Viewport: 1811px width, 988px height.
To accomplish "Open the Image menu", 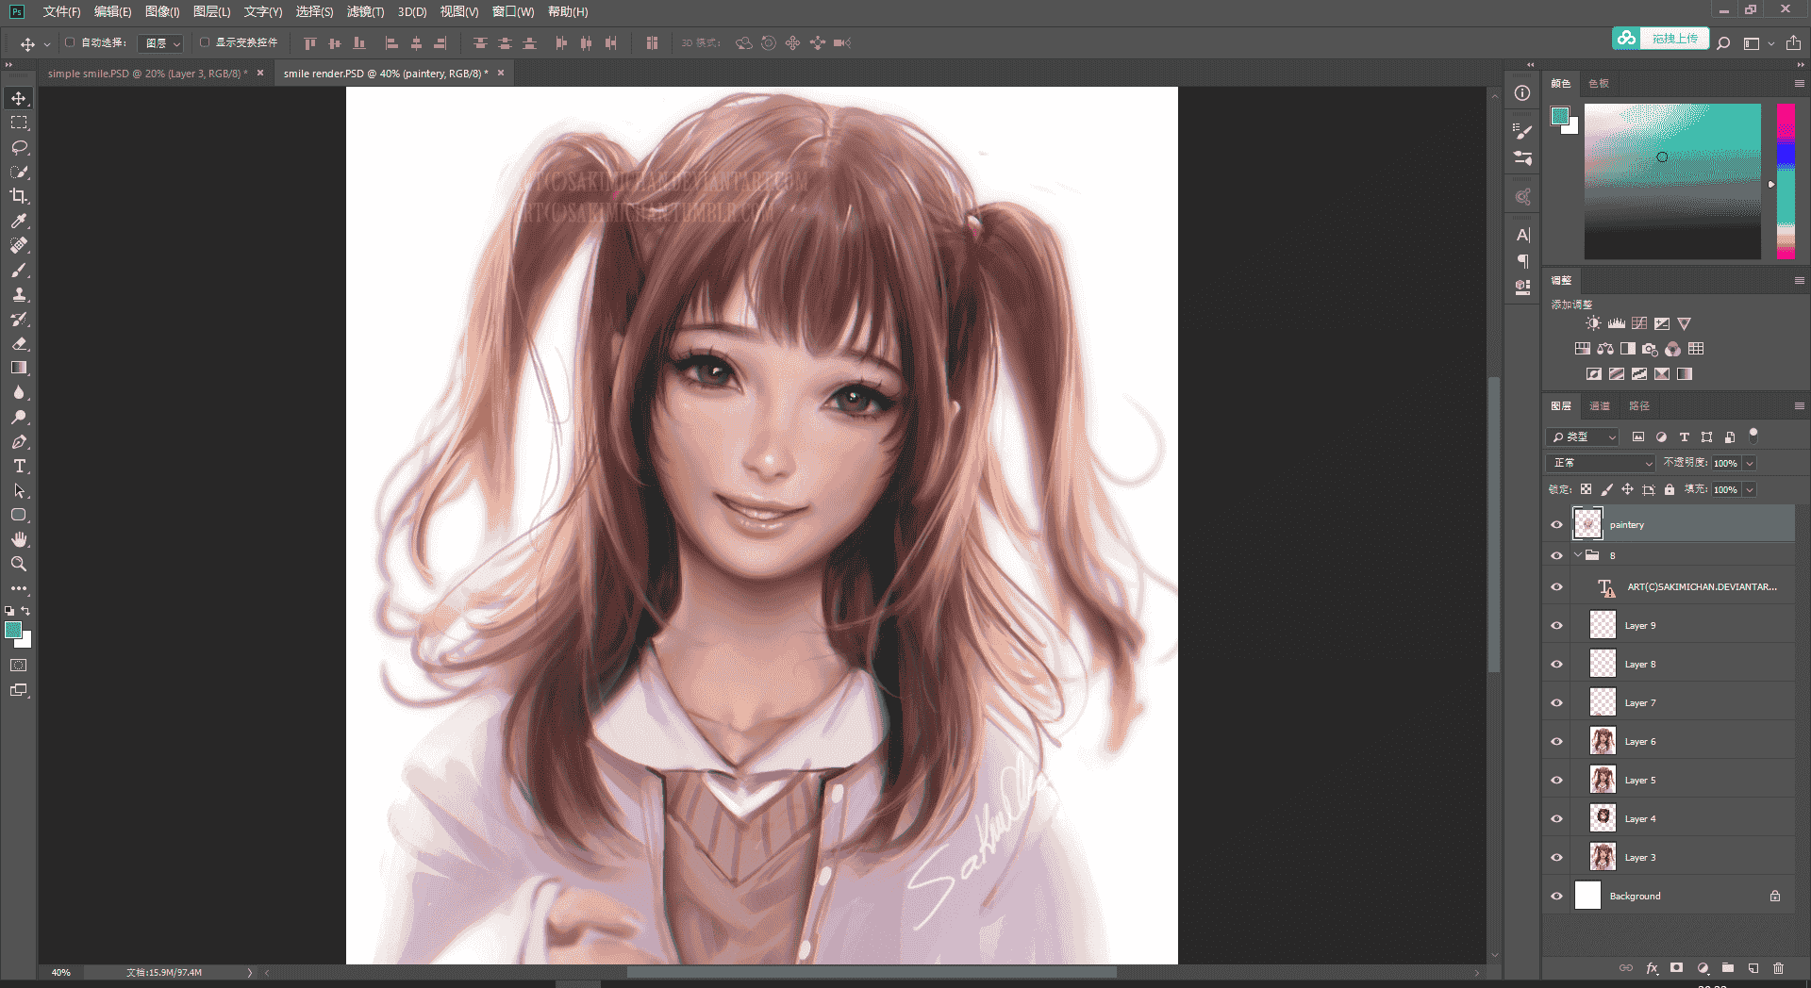I will 161,11.
